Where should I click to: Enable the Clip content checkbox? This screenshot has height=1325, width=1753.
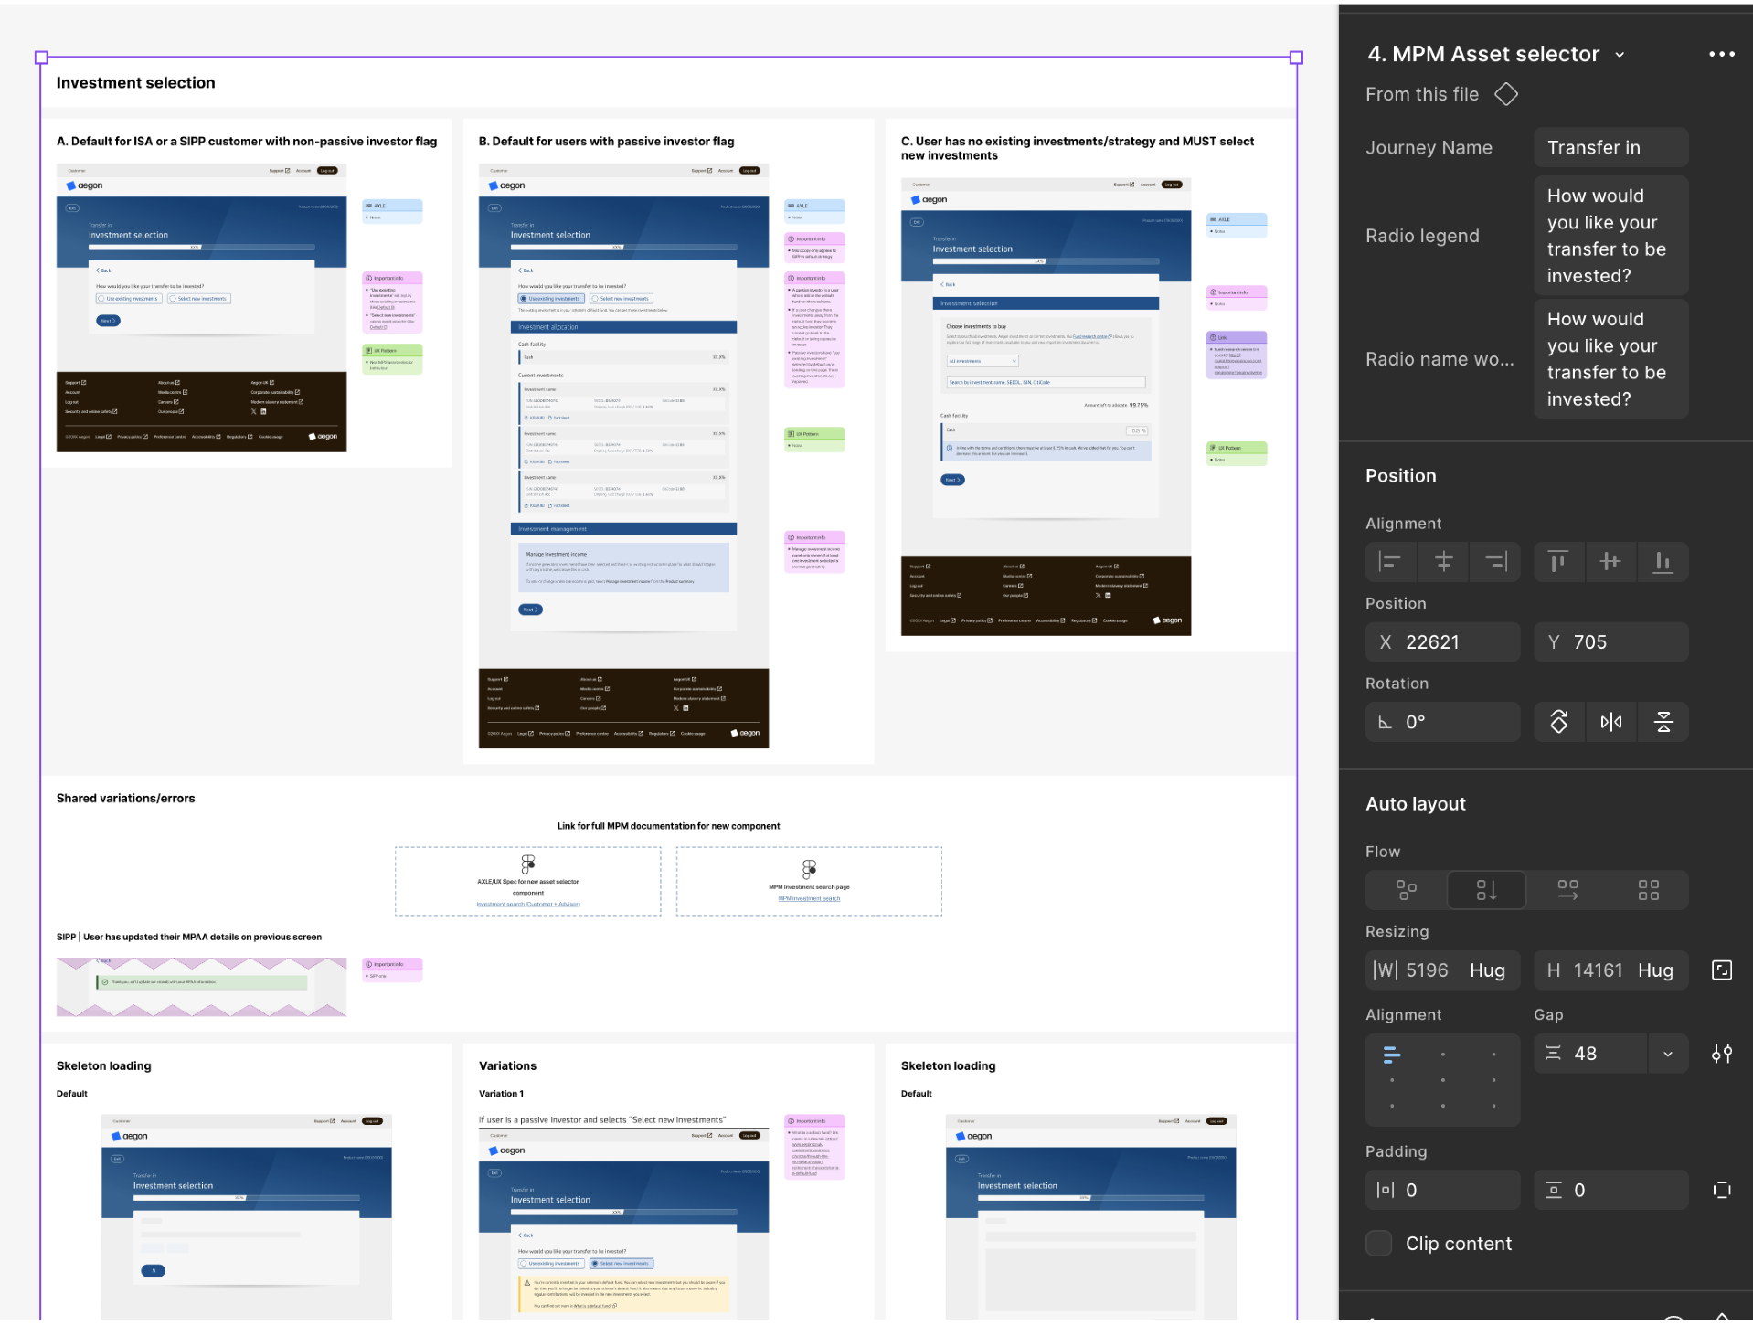tap(1378, 1244)
